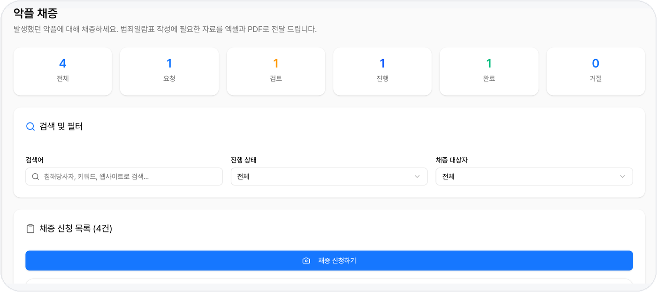Click chevron arrow of 진행 상태 select
Screen dimensions: 657x292
[417, 177]
